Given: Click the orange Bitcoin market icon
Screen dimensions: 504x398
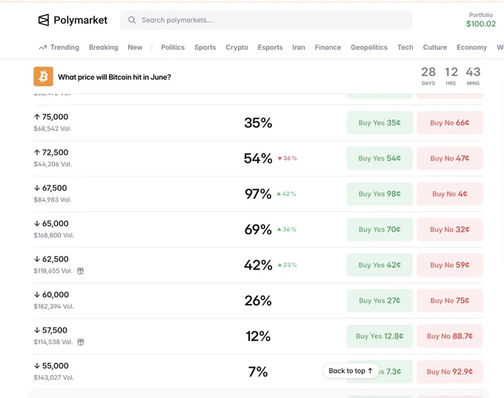Looking at the screenshot, I should (x=44, y=76).
